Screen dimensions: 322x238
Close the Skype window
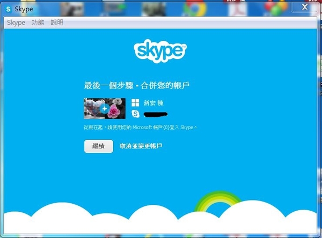[306, 7]
